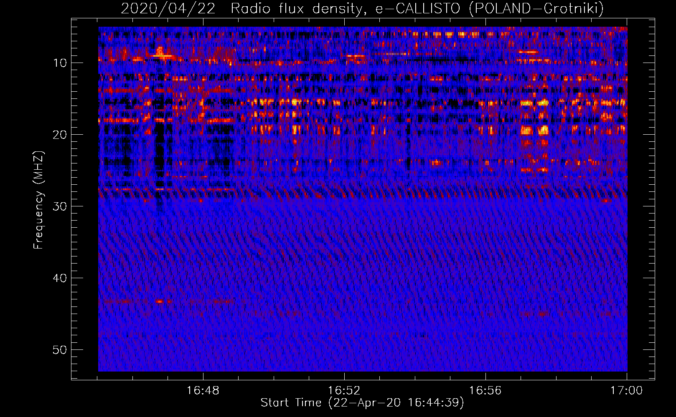Viewport: 676px width, 417px height.
Task: Select the 50 frequency tick label
Action: [60, 350]
